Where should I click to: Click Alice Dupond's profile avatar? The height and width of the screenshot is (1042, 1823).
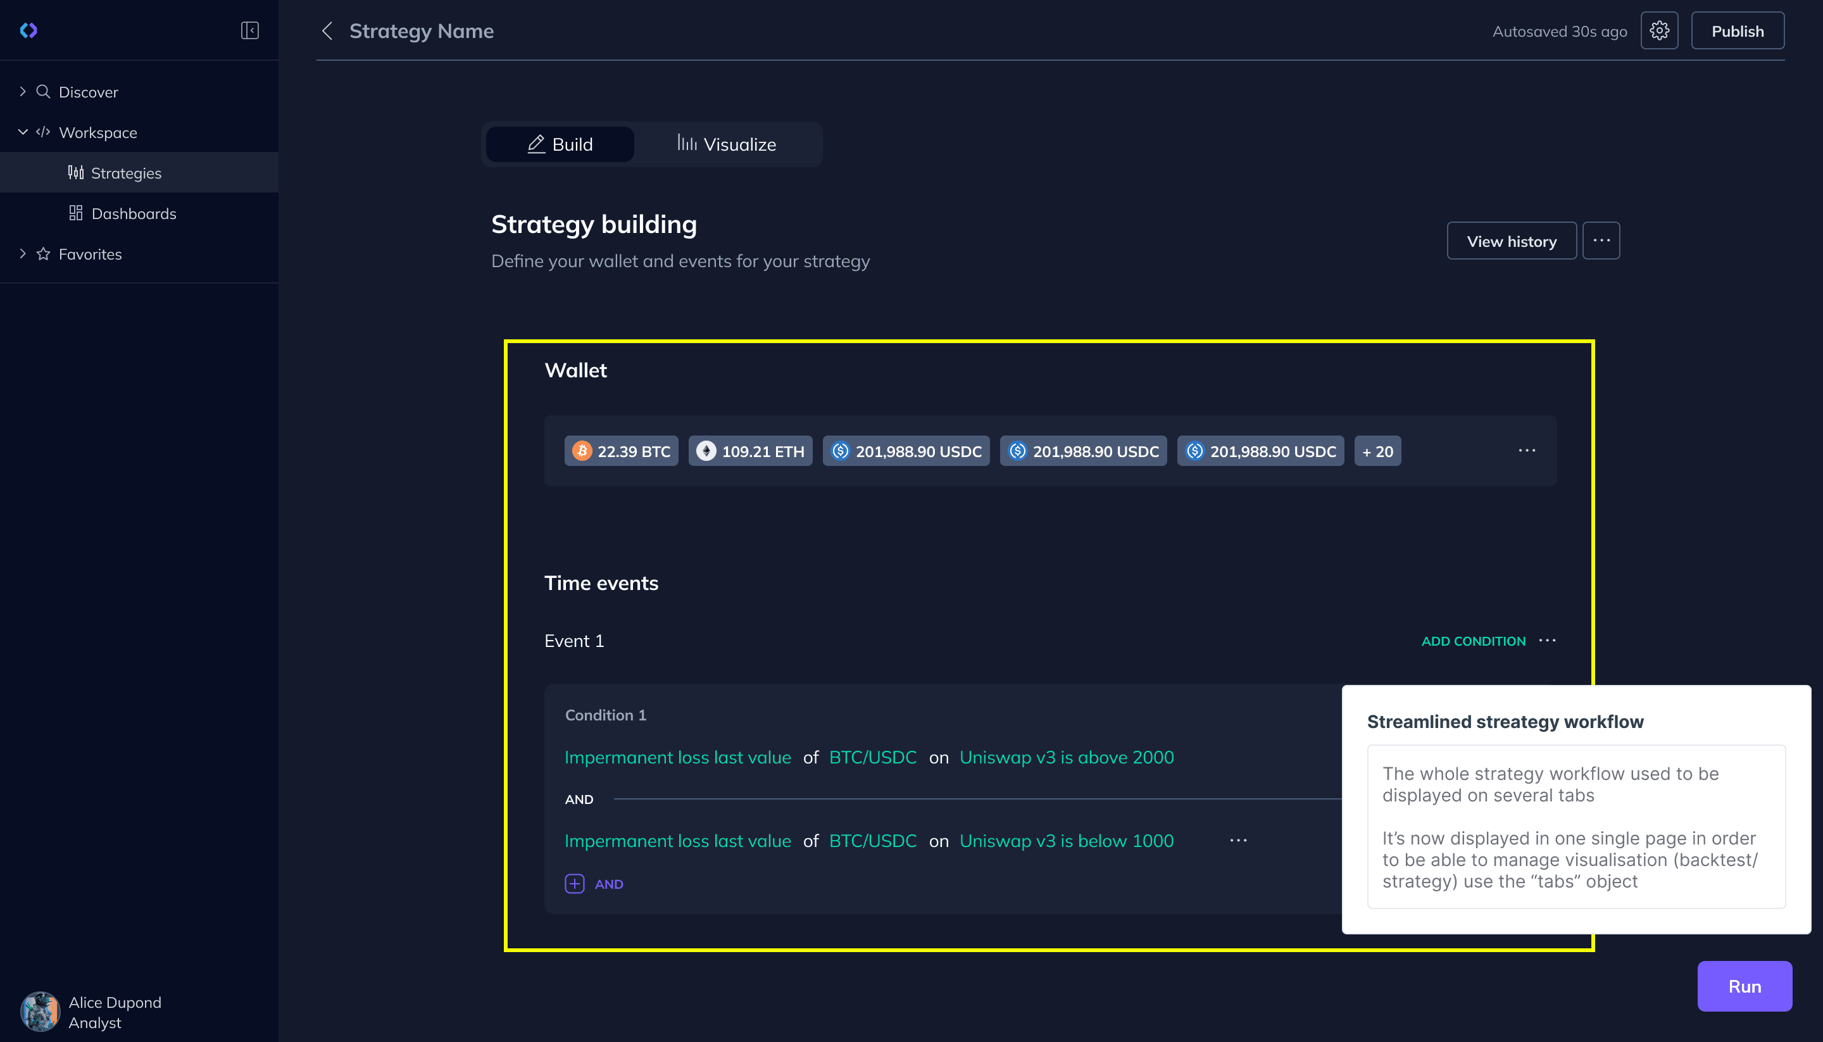pyautogui.click(x=40, y=1012)
